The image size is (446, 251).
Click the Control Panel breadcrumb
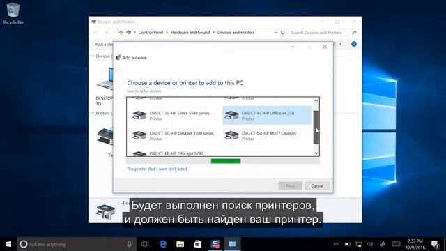(x=151, y=33)
